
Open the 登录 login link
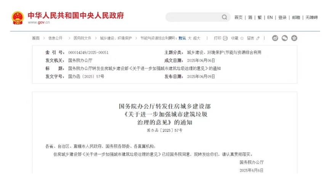point(282,18)
